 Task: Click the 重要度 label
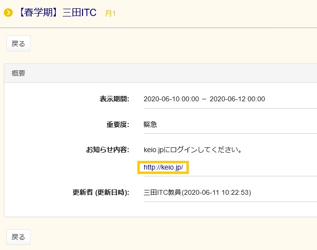pos(117,125)
